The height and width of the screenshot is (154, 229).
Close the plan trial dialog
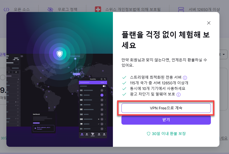pos(209,23)
